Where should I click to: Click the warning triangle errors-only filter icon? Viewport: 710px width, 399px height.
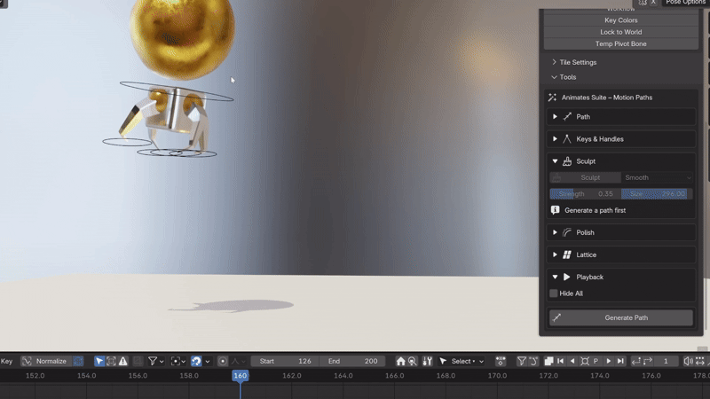pos(123,361)
